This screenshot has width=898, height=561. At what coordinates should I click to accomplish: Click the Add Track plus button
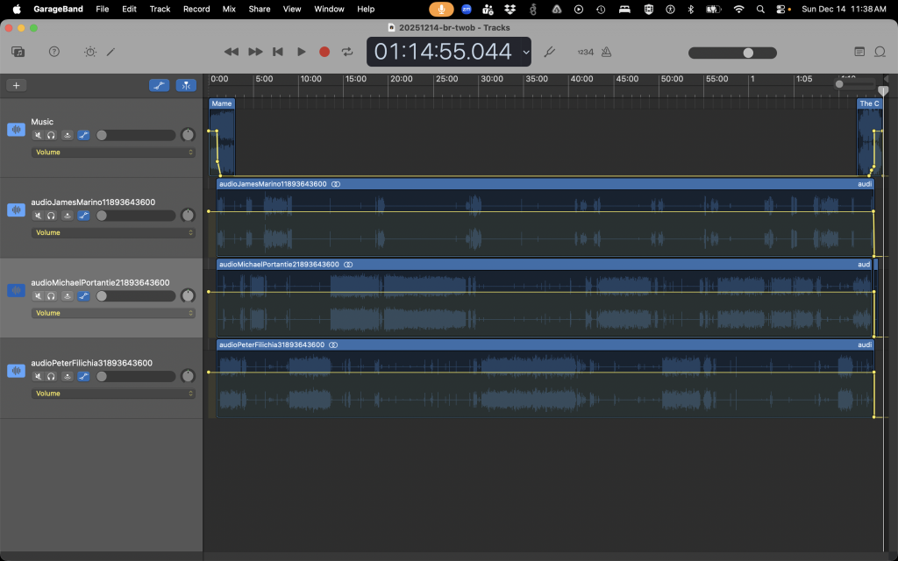(x=16, y=85)
